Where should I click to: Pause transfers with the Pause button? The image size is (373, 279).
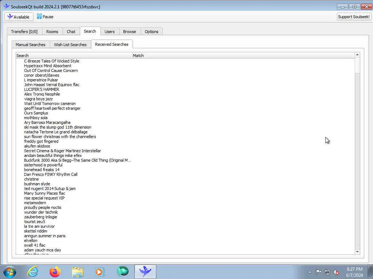tap(45, 17)
